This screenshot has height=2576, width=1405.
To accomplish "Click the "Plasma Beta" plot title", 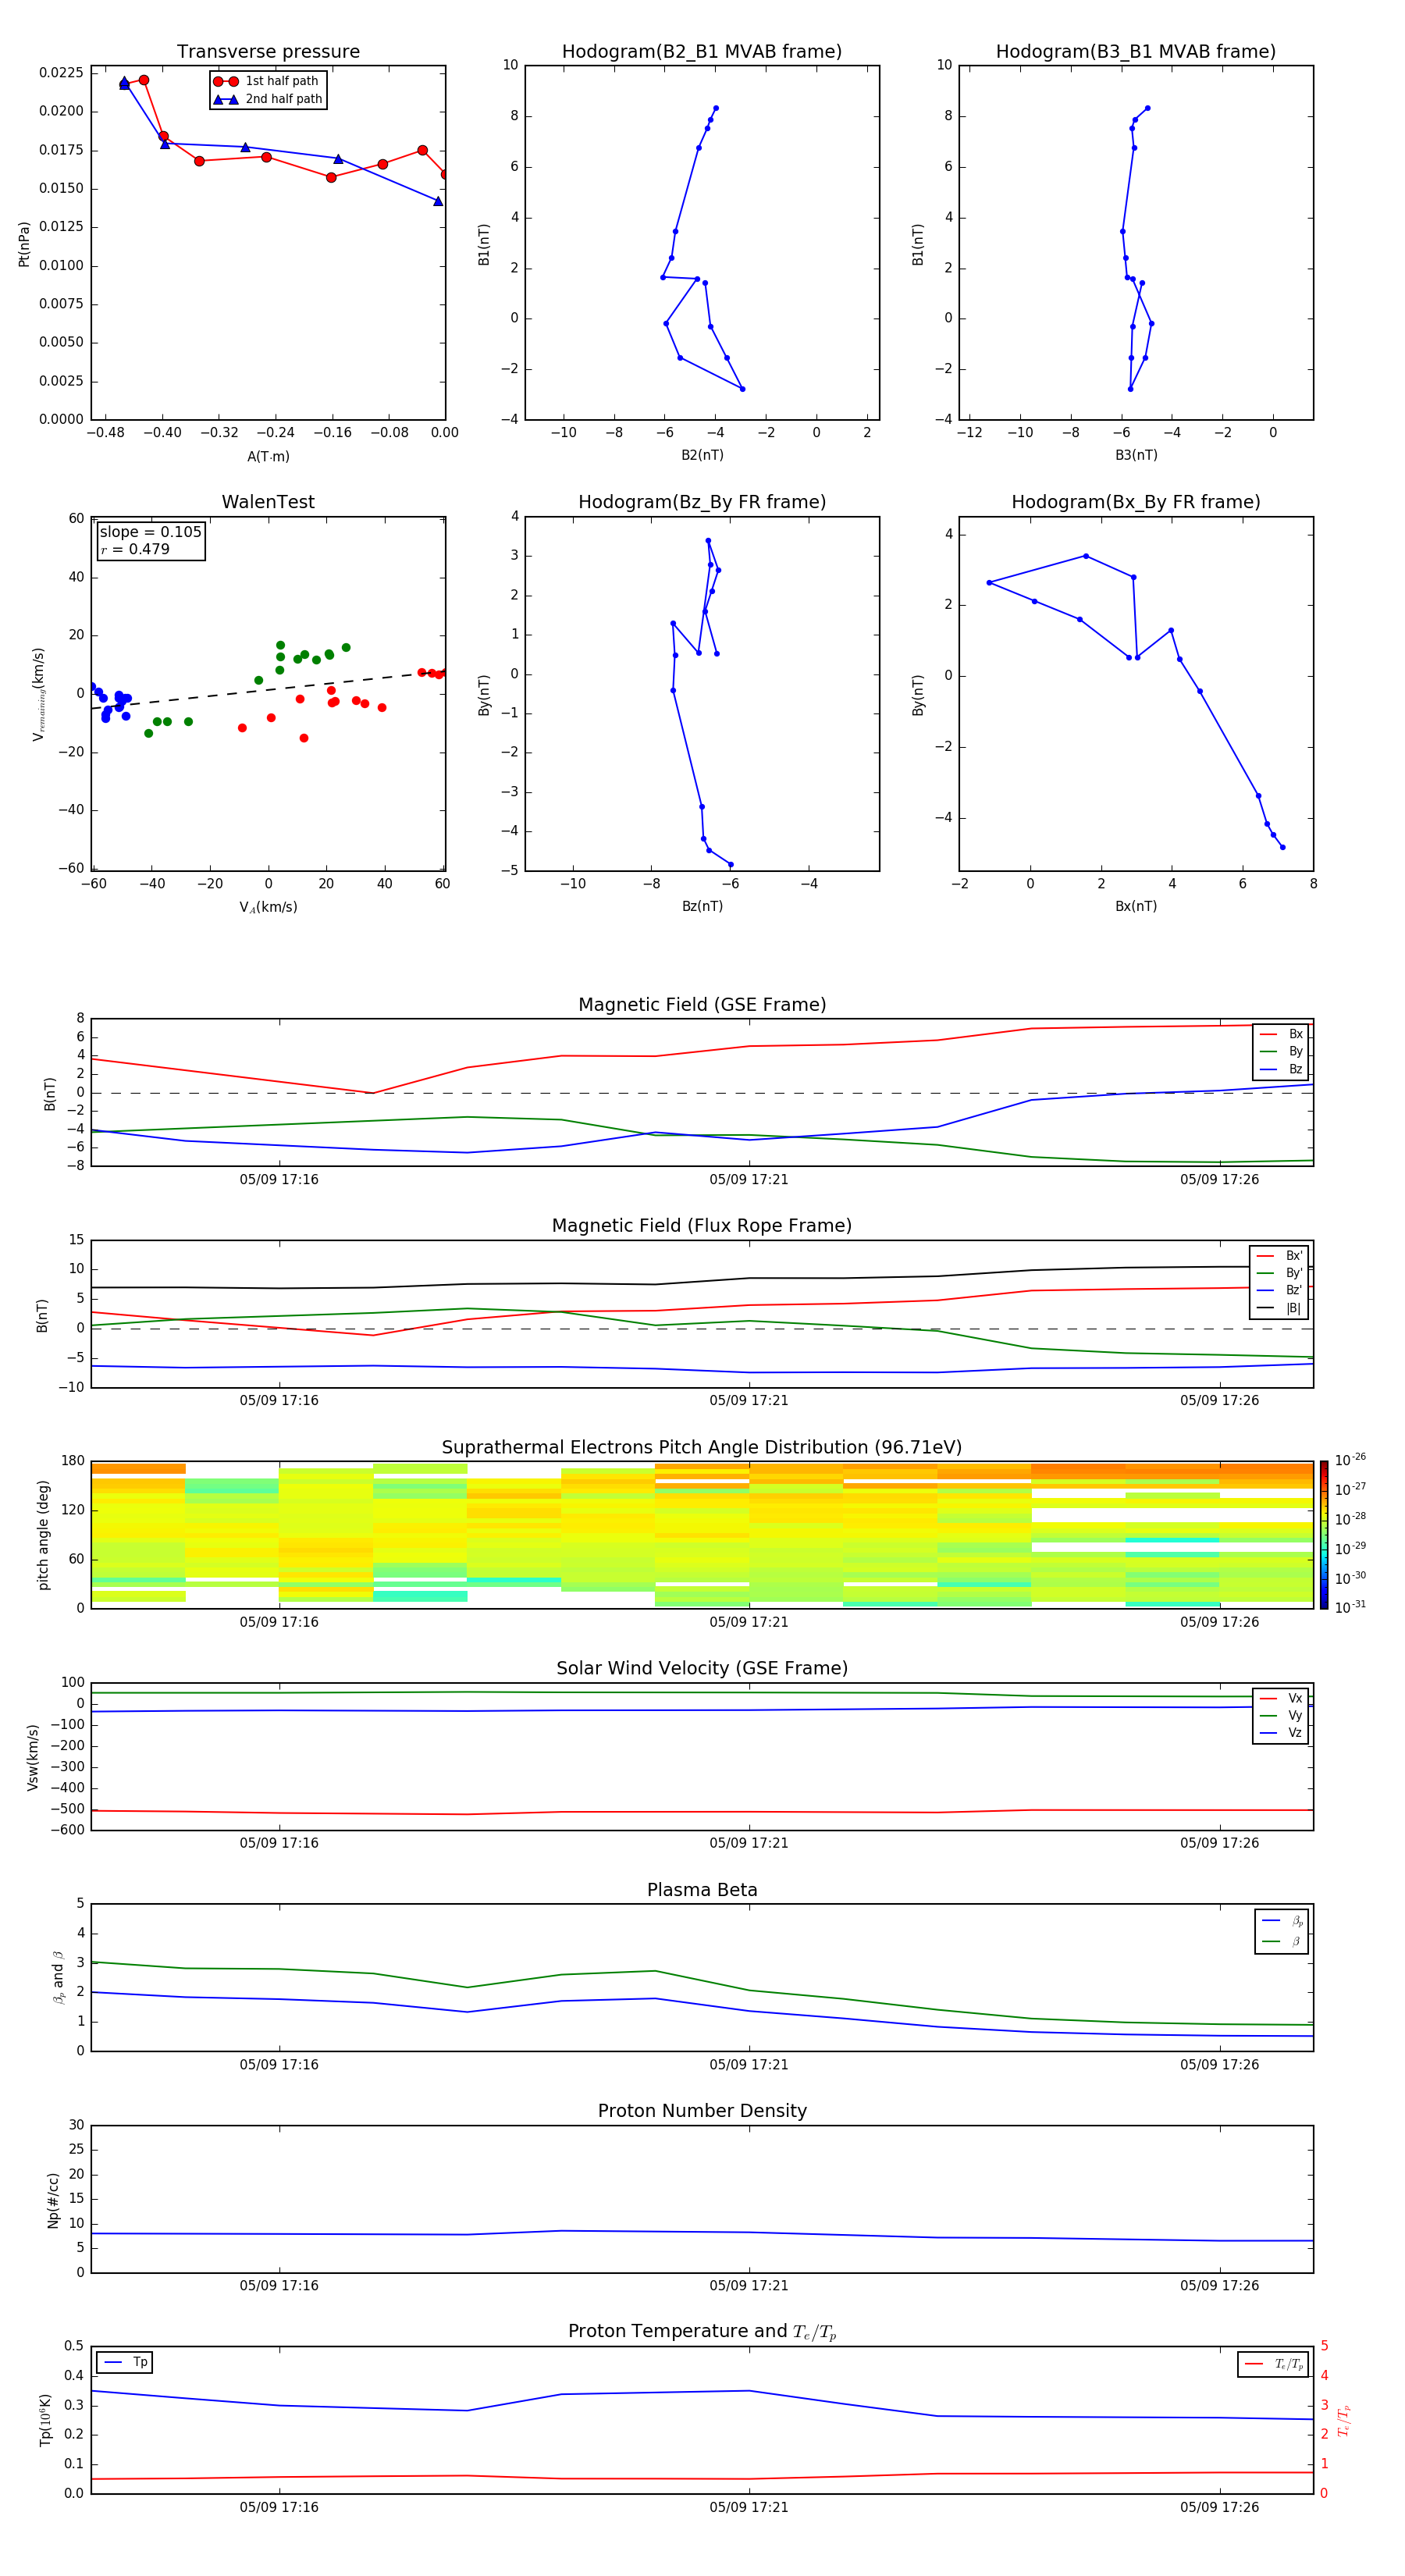I will tap(702, 1891).
